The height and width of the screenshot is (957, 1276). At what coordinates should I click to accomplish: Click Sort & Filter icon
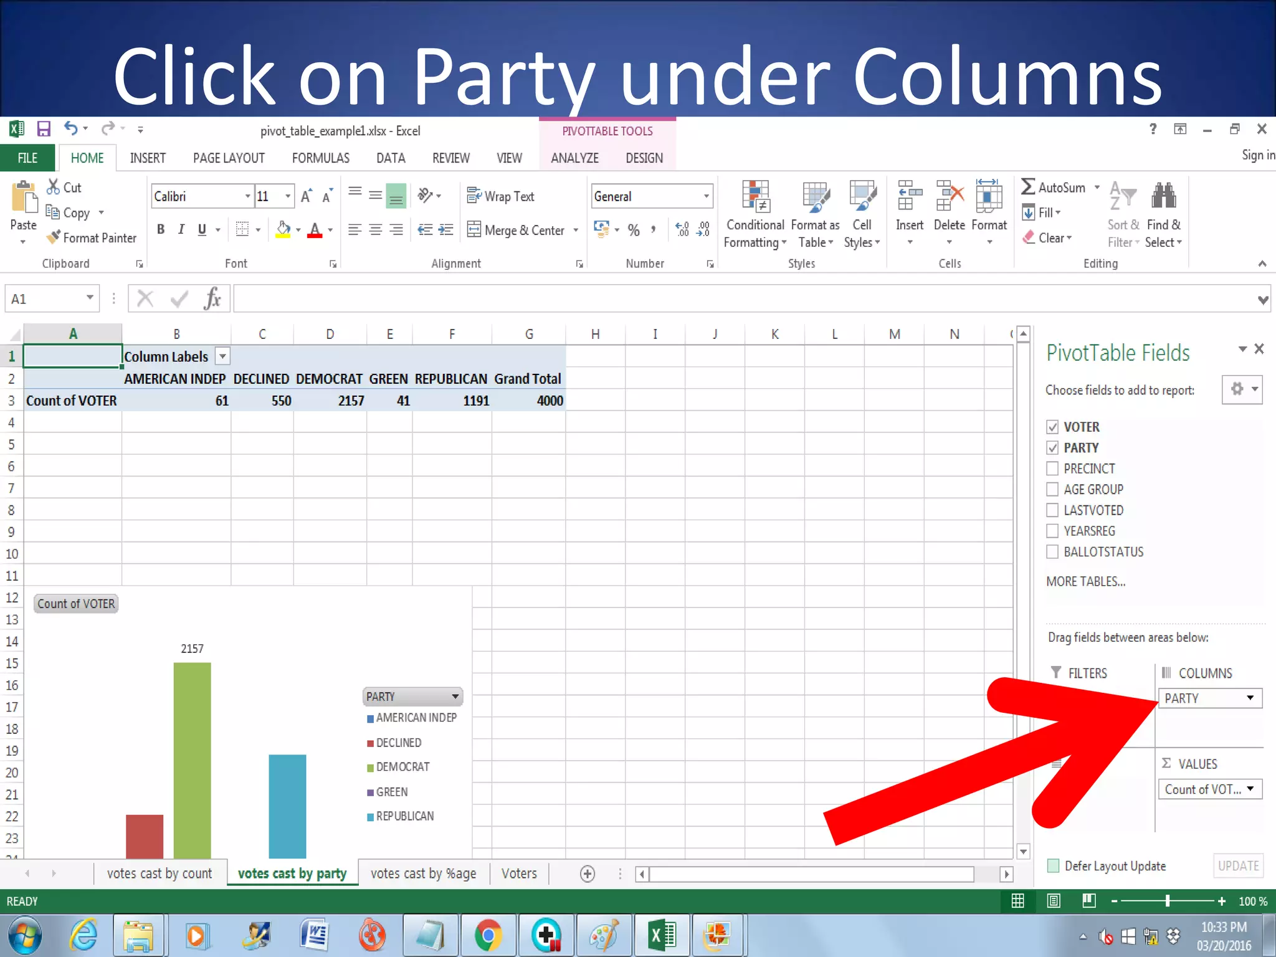(1123, 196)
